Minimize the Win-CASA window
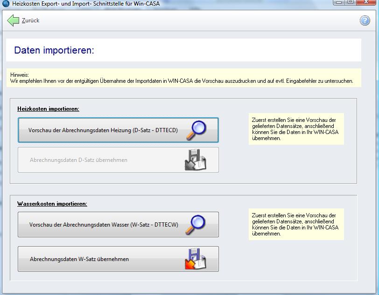379x295 pixels. (339, 2)
